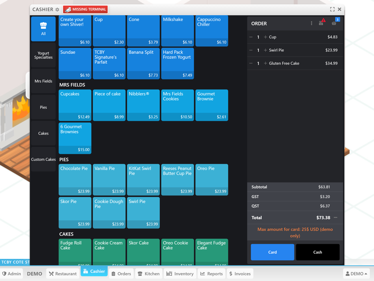Select the All category with chef hat
The height and width of the screenshot is (281, 374).
pos(43,29)
